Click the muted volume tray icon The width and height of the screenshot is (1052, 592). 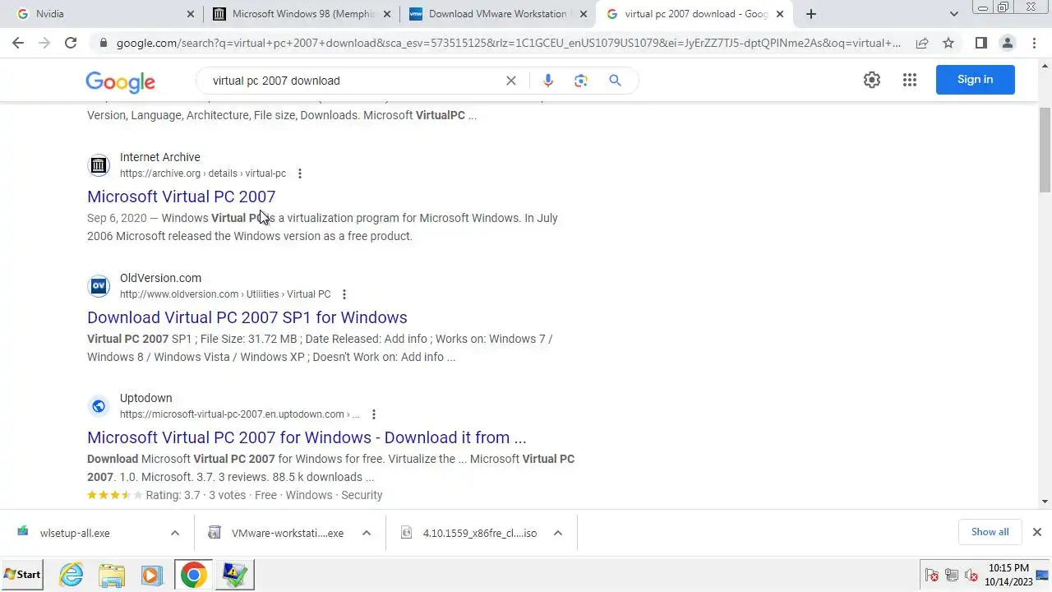click(971, 575)
